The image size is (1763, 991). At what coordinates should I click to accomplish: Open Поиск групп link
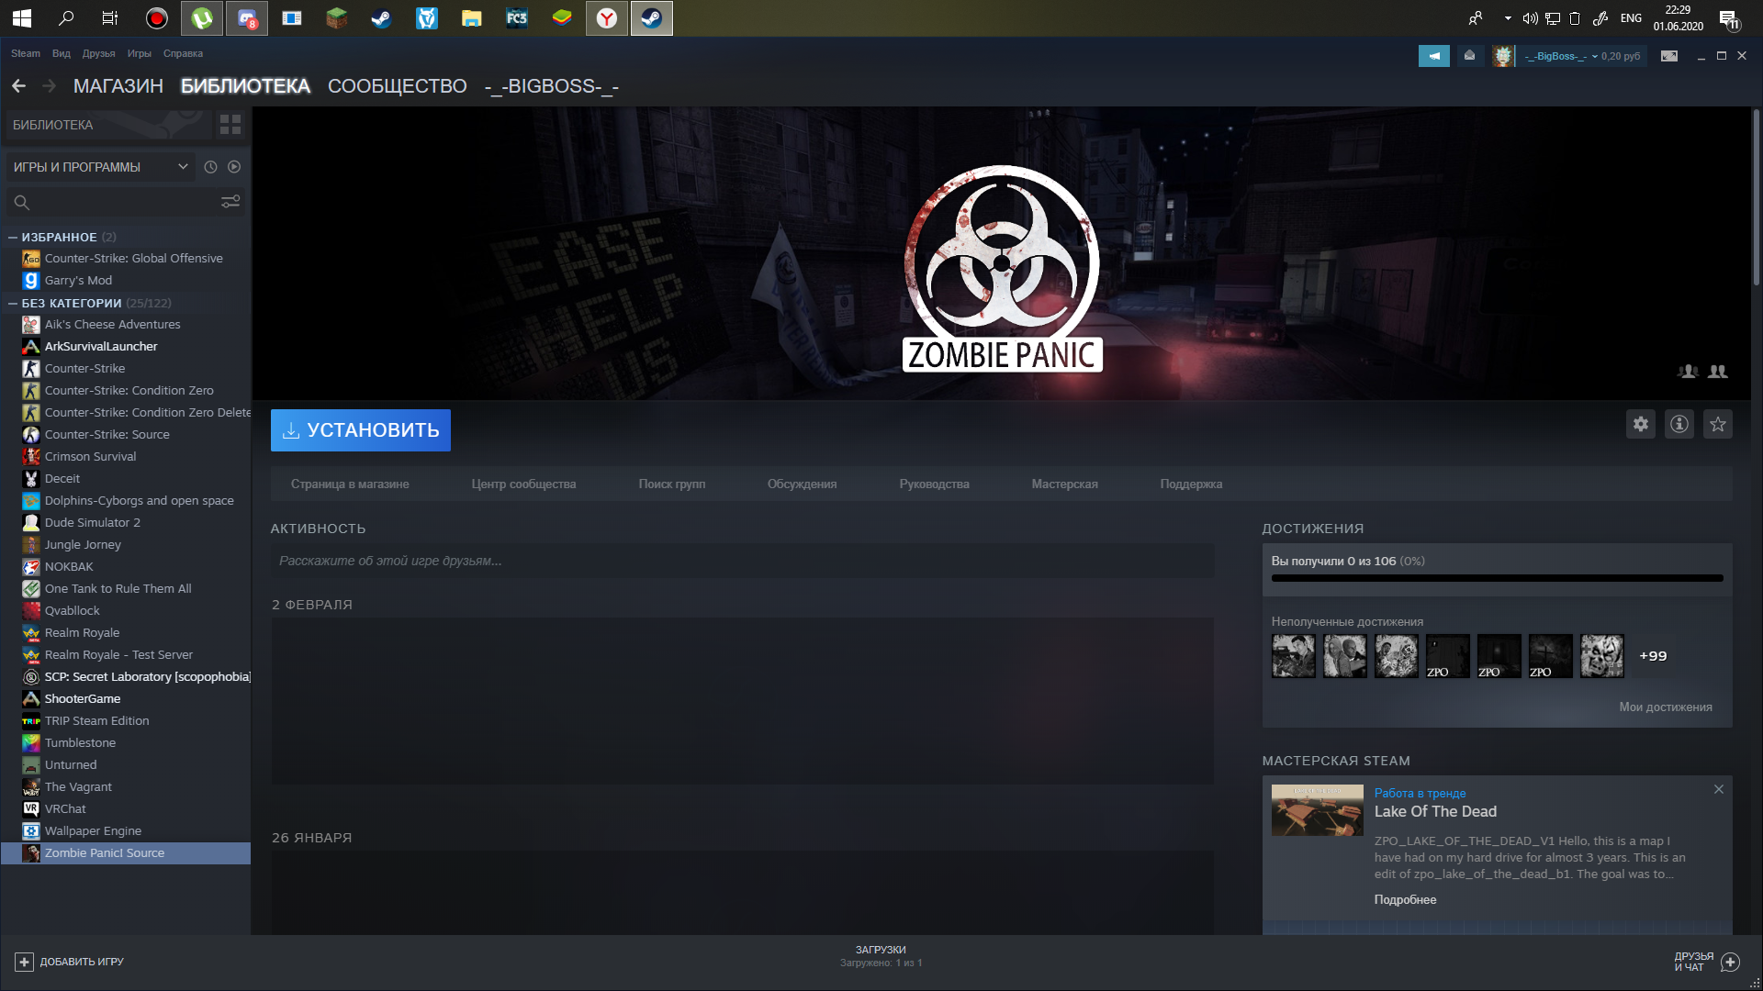(x=672, y=484)
